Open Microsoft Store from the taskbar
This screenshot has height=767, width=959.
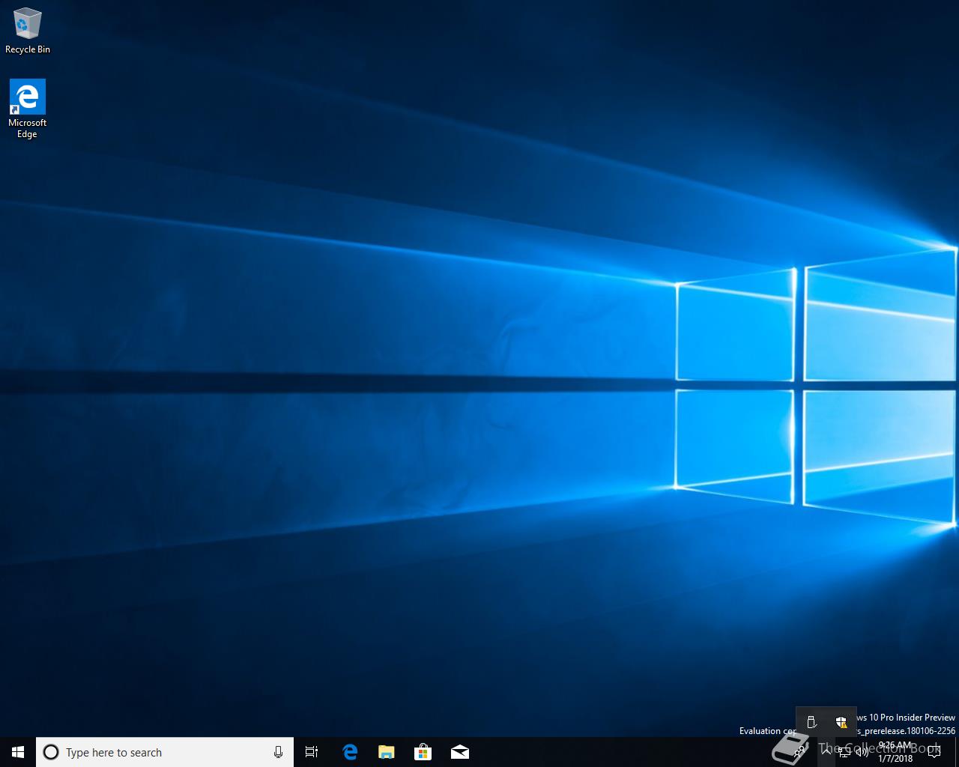pos(423,752)
